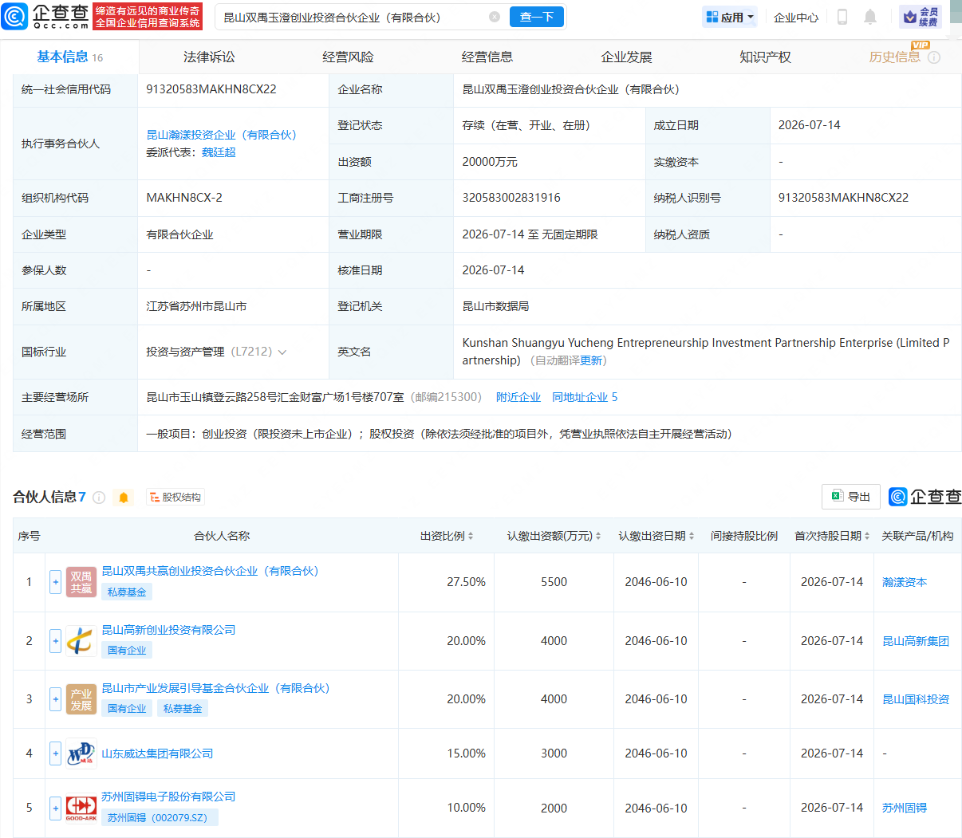Open 企业中心 link in header
This screenshot has width=962, height=838.
pos(796,17)
